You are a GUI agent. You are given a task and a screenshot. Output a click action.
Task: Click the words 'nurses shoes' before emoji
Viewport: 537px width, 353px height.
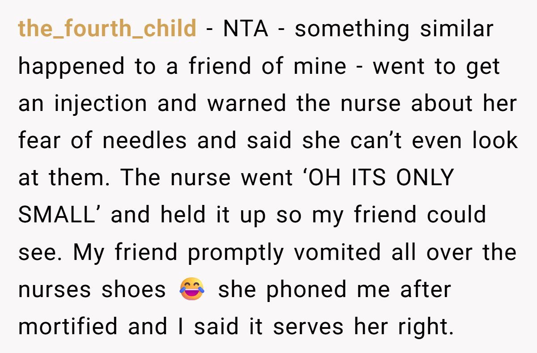[x=92, y=290]
